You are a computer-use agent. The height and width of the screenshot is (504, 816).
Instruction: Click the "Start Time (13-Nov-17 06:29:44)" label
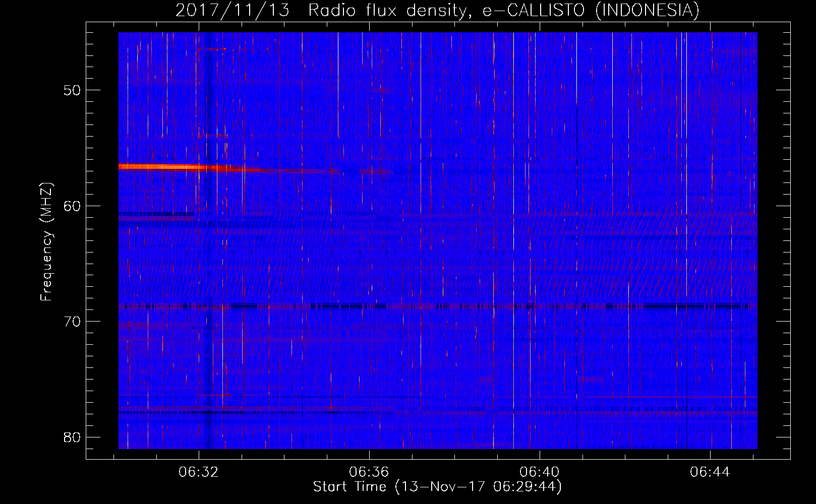437,487
